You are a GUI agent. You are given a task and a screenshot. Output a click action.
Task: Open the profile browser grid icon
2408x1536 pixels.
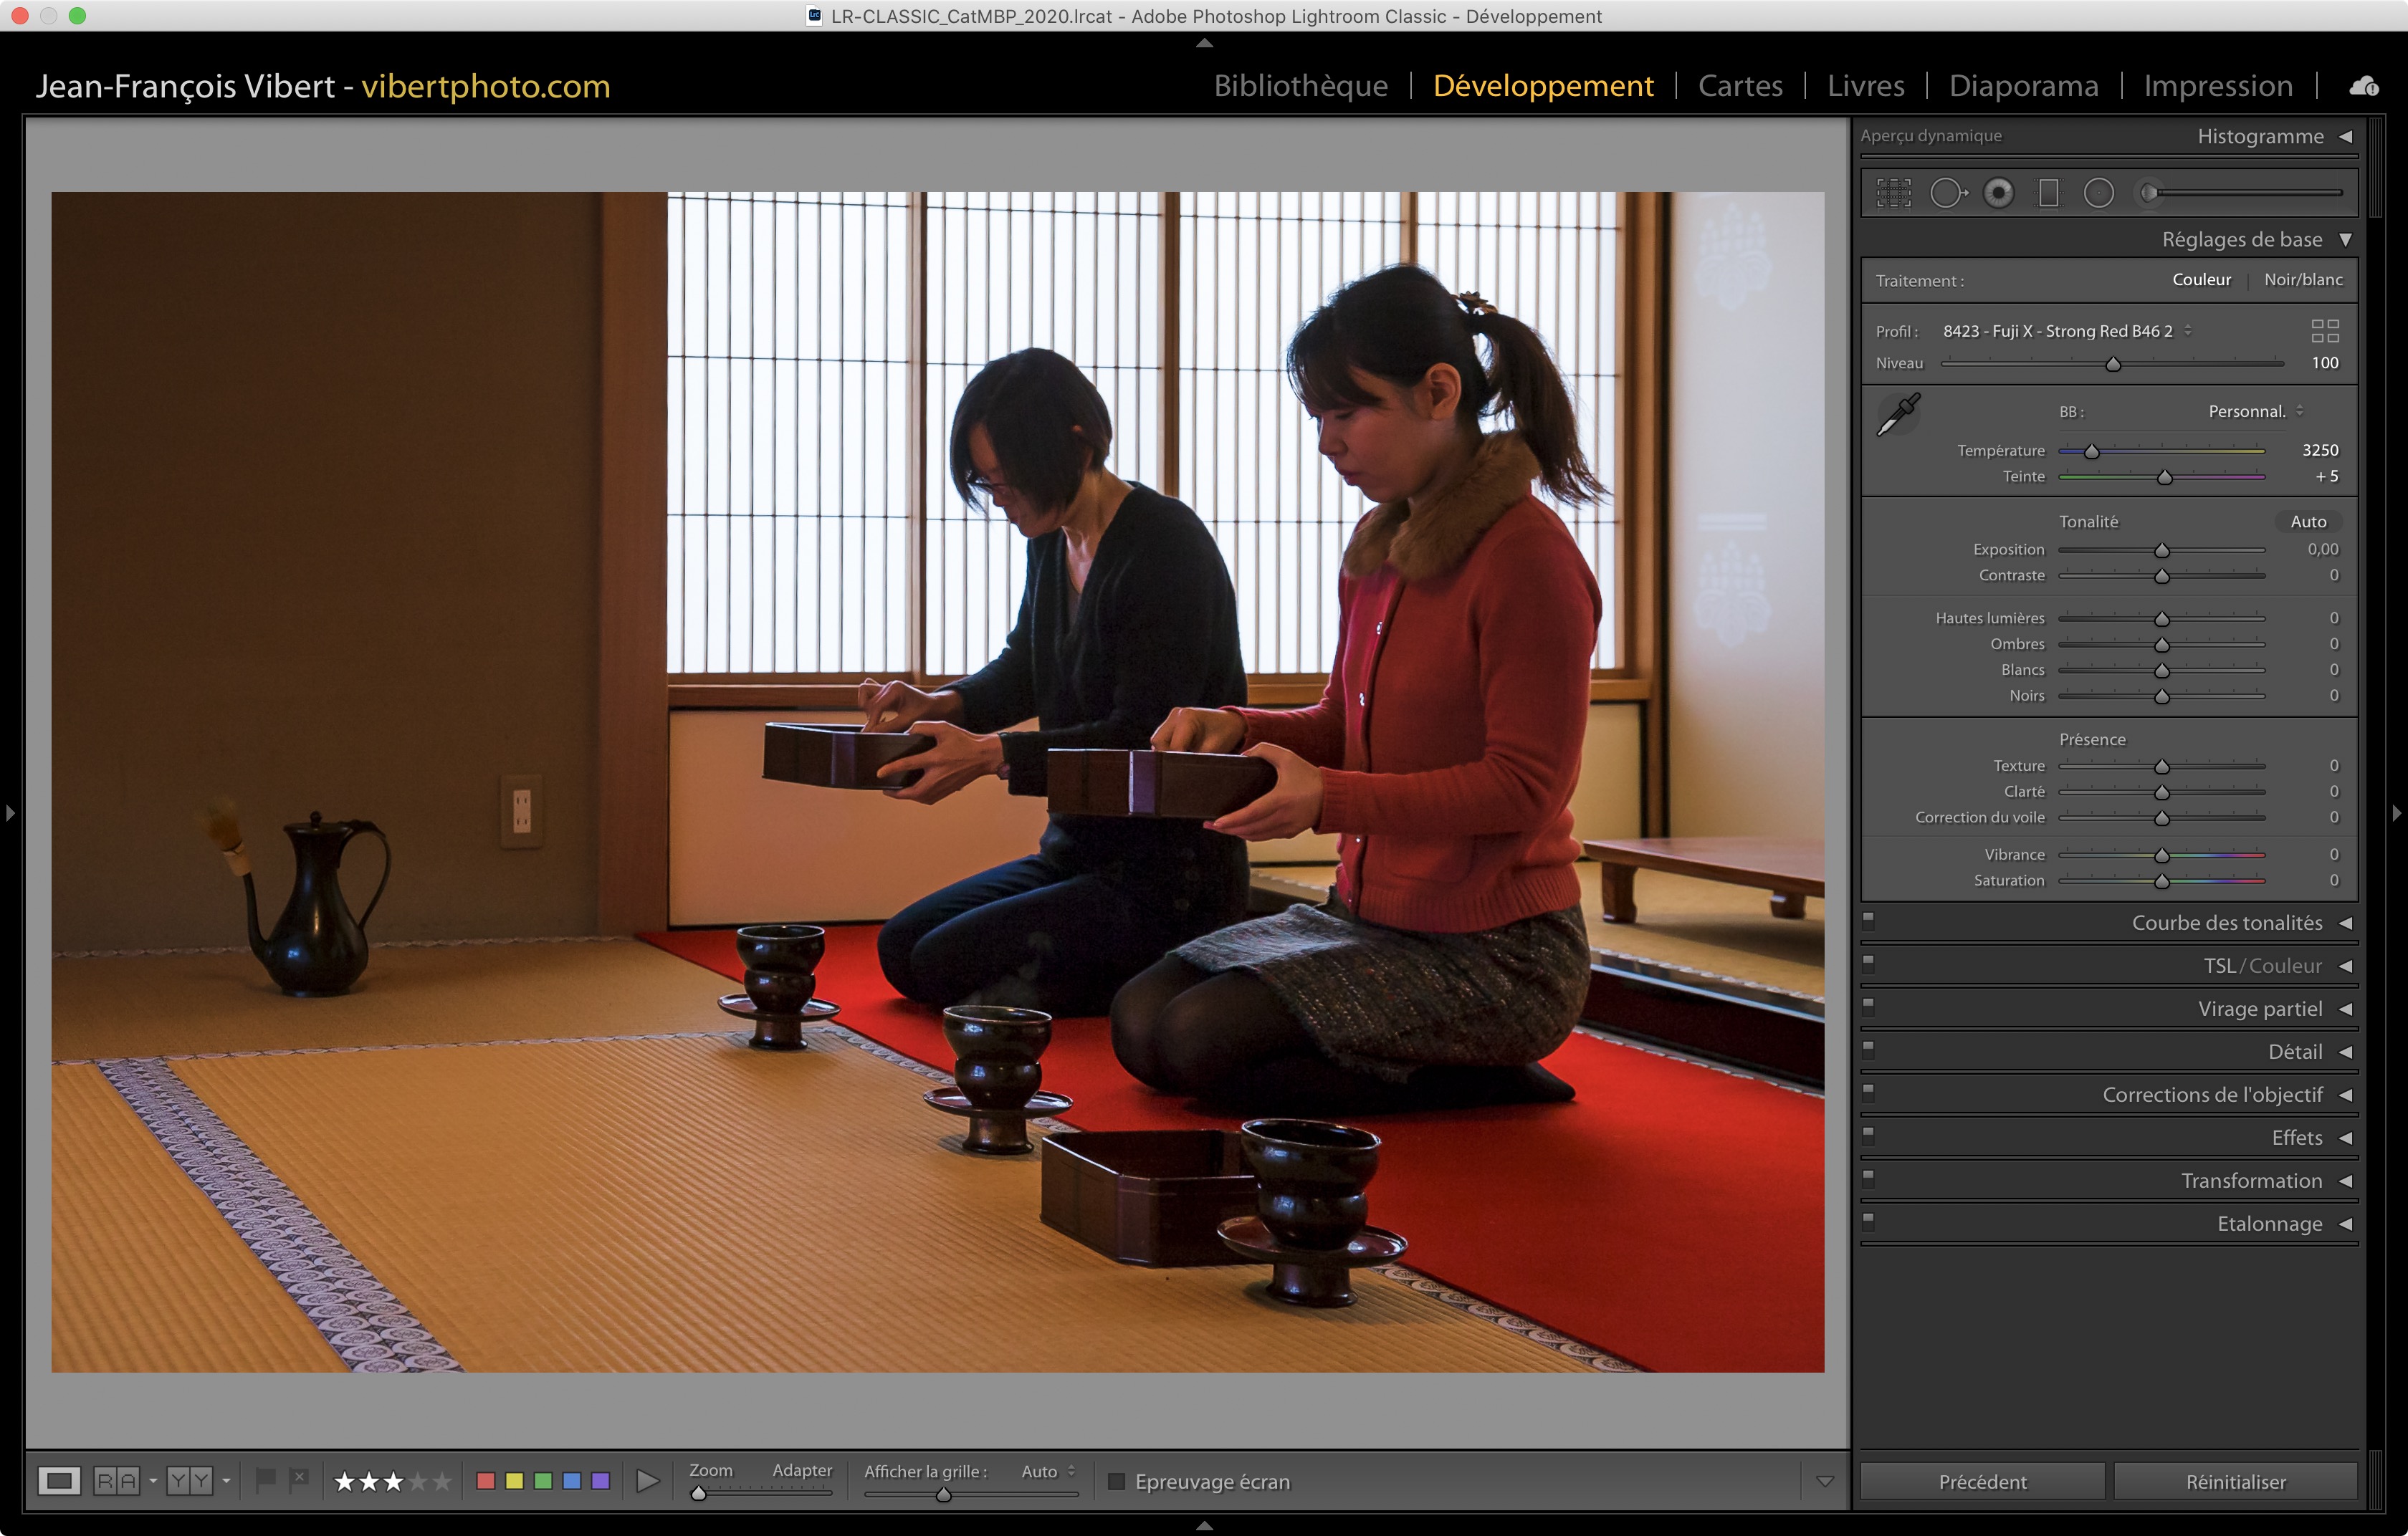(2325, 331)
